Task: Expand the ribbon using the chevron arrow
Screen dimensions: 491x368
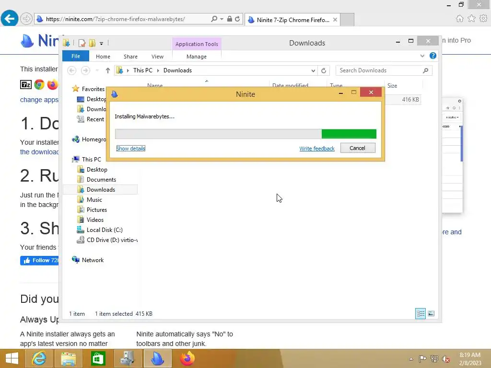Action: (x=422, y=56)
